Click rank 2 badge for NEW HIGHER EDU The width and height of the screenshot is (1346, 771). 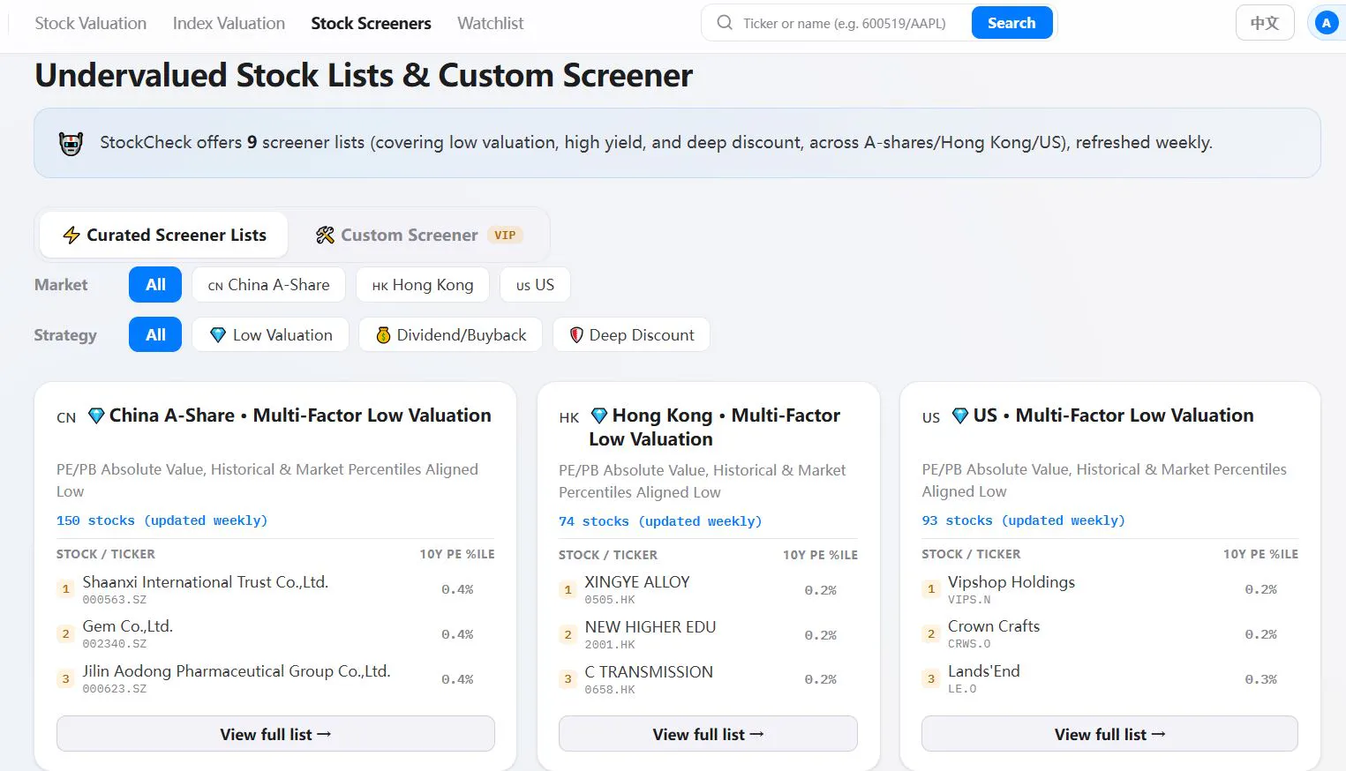click(x=568, y=635)
